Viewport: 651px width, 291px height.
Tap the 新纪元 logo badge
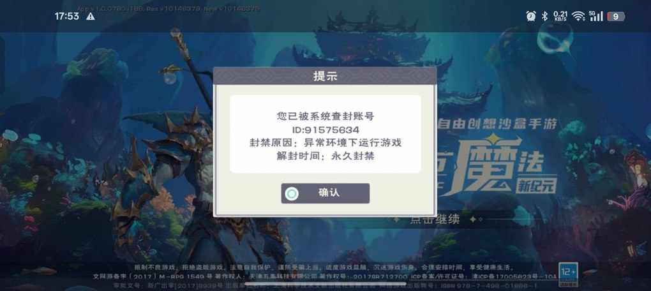535,186
